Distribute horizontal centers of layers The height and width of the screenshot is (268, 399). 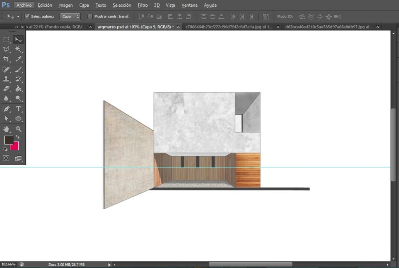[242, 16]
